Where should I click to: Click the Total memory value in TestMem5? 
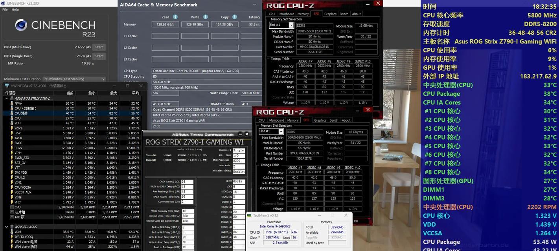click(x=337, y=227)
